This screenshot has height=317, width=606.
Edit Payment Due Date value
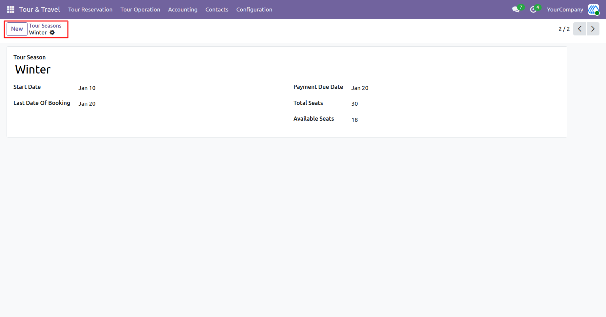click(x=360, y=88)
